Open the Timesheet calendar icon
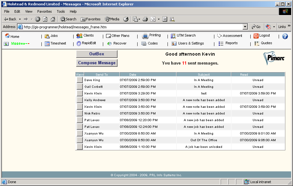 47,44
